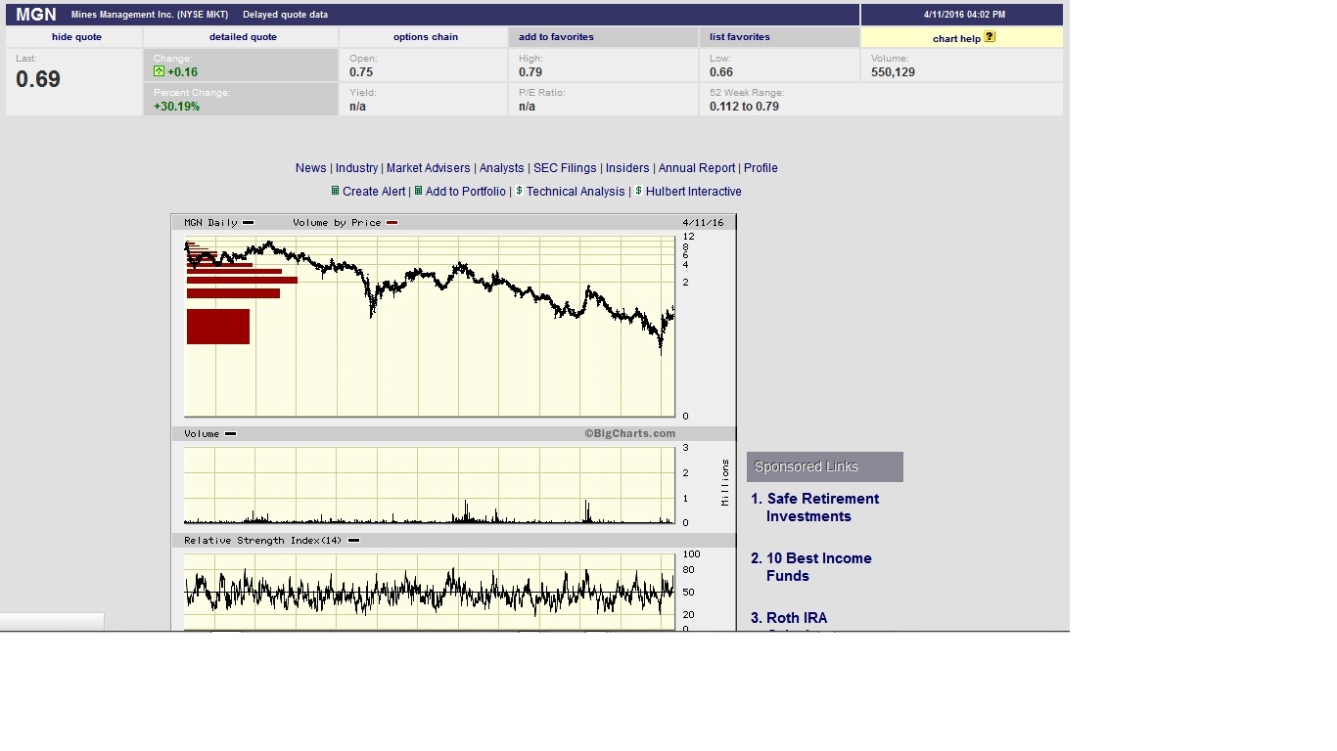1337x751 pixels.
Task: Click the Technical Analysis dollar icon
Action: click(520, 192)
